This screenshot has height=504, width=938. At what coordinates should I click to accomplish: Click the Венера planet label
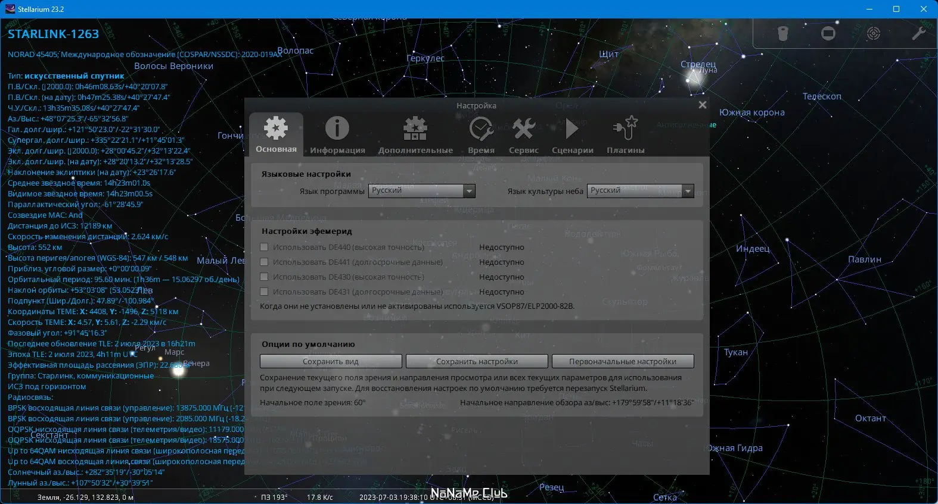197,363
